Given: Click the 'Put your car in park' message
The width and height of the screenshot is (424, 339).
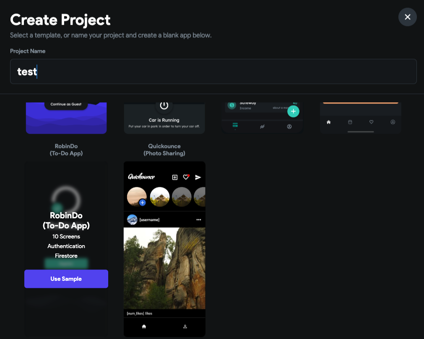Looking at the screenshot, I should [164, 126].
